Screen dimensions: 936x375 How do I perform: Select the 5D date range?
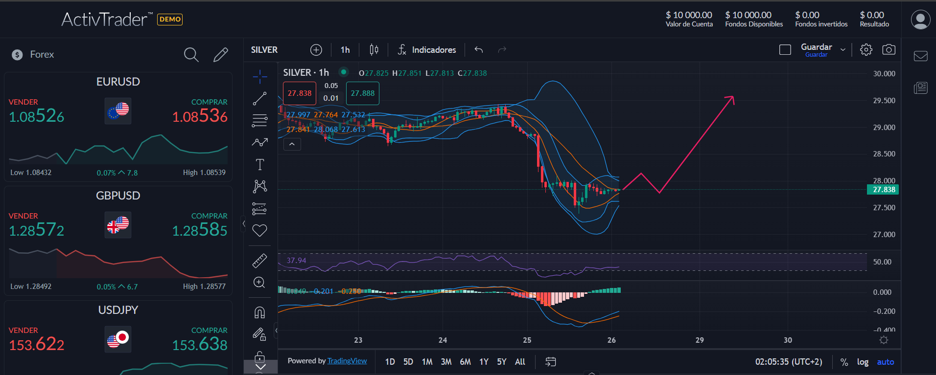(408, 362)
